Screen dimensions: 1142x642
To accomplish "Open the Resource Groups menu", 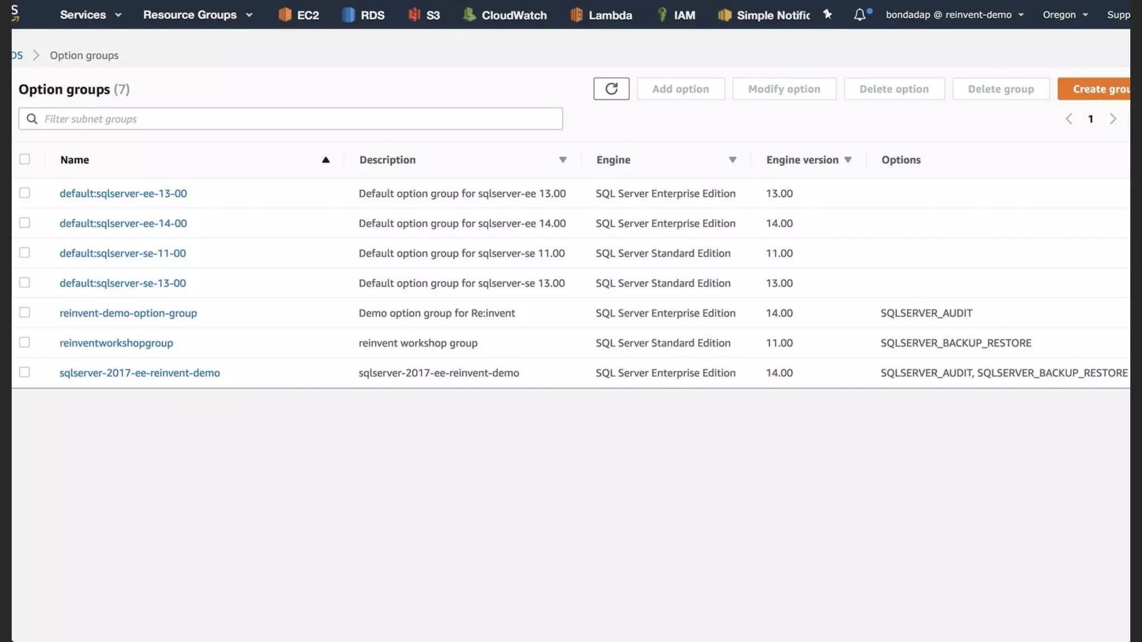I will 197,15.
